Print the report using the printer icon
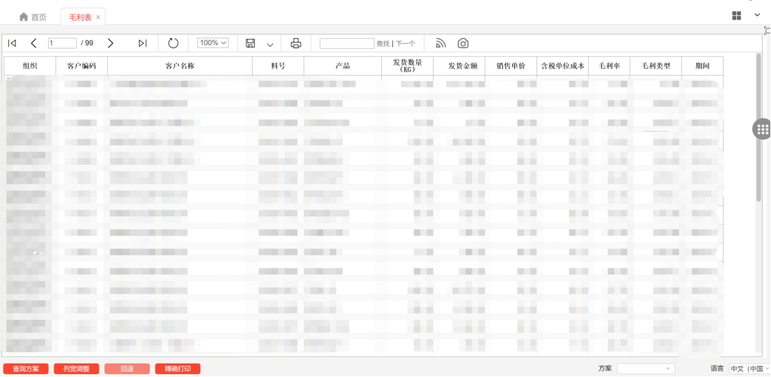The width and height of the screenshot is (771, 377). coord(296,43)
